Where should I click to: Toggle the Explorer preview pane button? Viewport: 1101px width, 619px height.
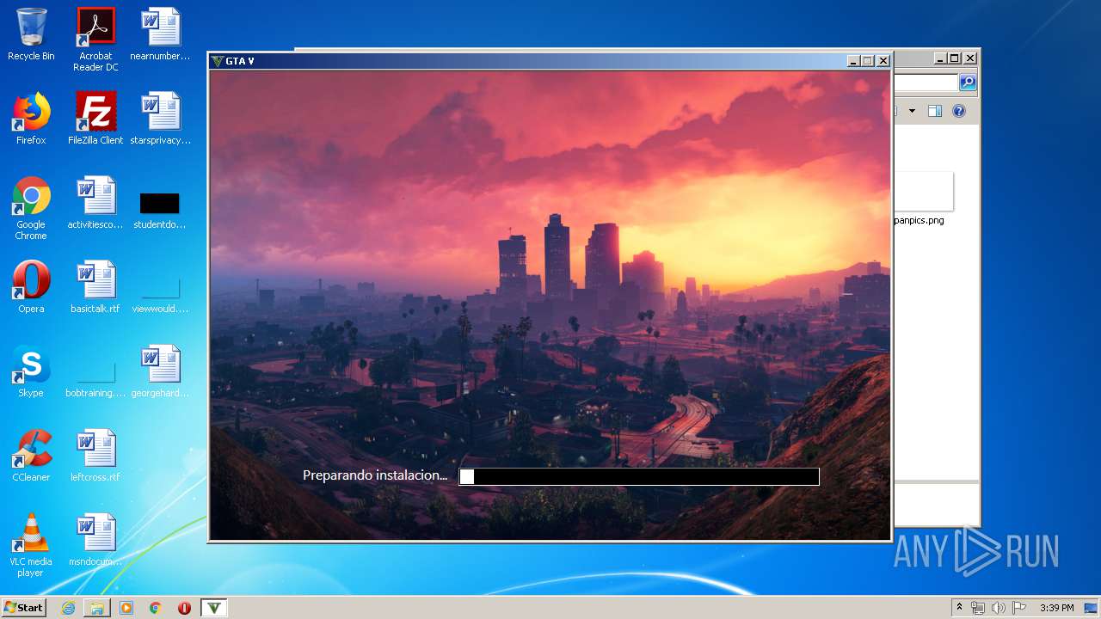point(935,111)
